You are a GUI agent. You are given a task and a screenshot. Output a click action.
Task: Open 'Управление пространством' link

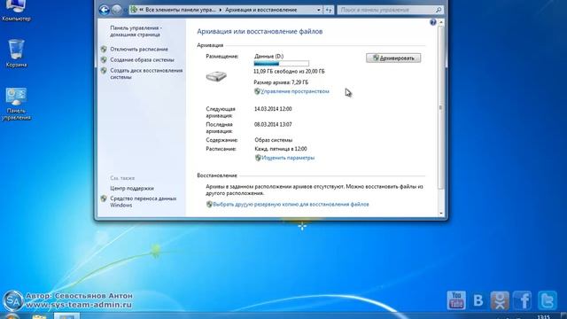(x=295, y=91)
